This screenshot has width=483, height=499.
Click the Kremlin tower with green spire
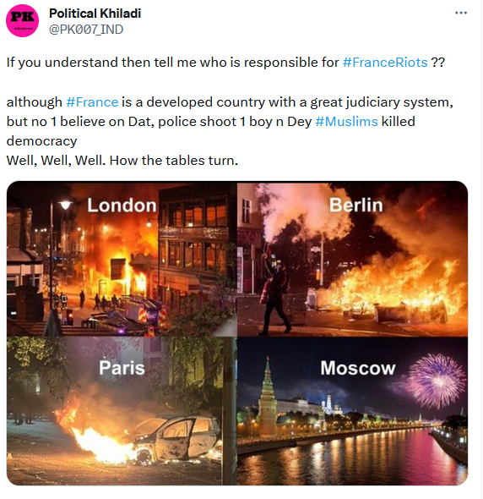pos(267,398)
